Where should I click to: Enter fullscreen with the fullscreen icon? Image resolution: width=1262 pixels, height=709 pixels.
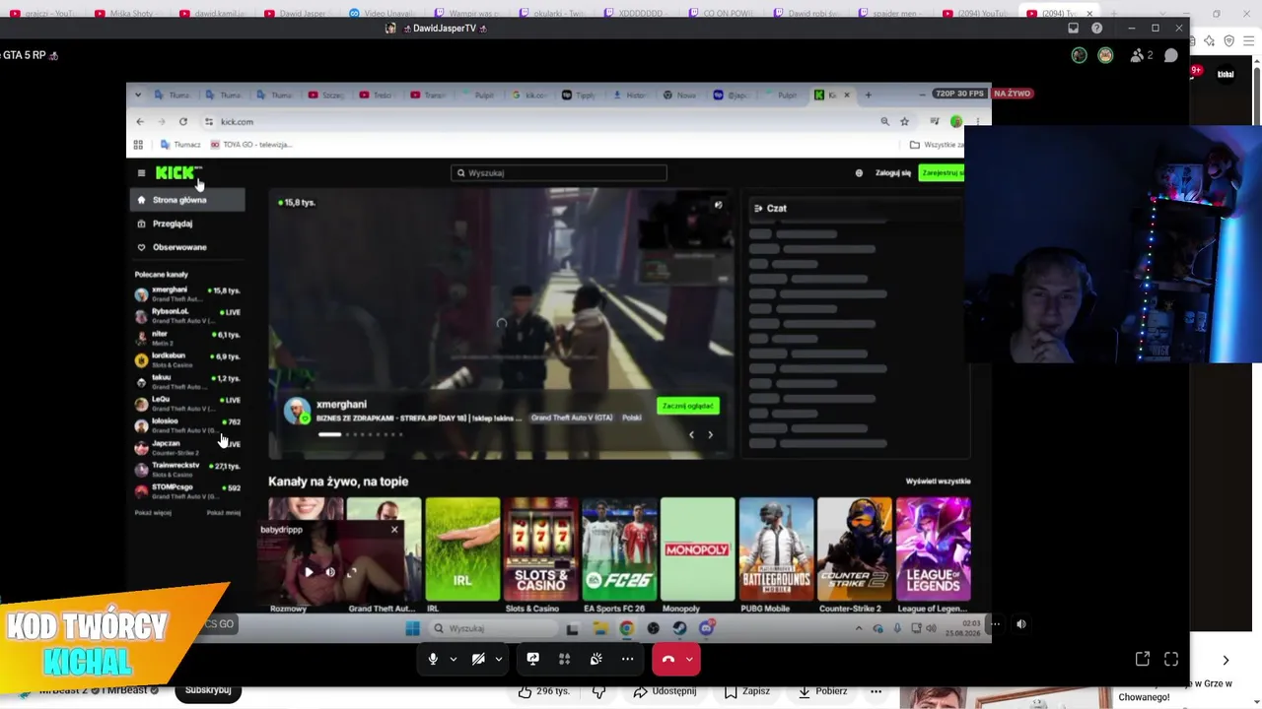click(1171, 659)
